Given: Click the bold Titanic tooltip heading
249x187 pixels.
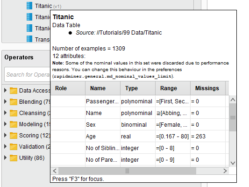Looking at the screenshot, I should pos(63,17).
